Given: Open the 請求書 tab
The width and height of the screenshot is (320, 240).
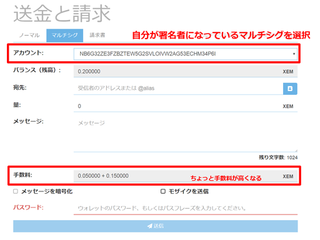Looking at the screenshot, I should (97, 36).
